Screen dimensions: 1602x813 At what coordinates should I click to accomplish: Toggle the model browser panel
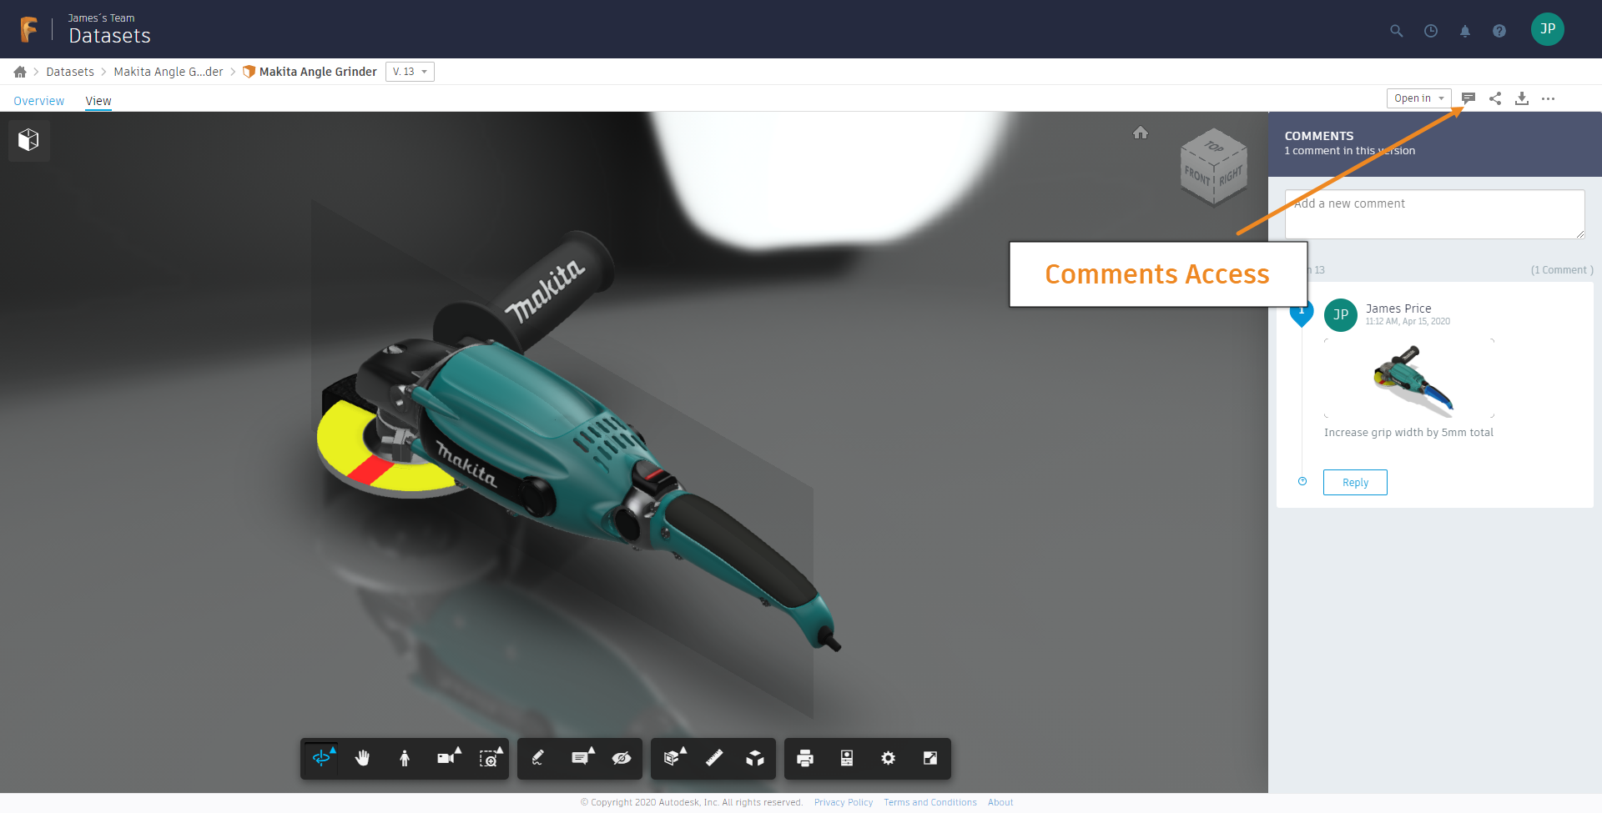(28, 140)
